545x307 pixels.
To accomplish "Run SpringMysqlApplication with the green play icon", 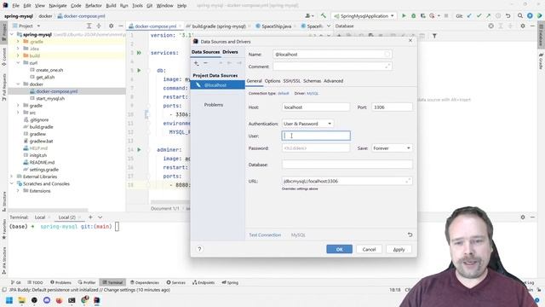I will (404, 16).
